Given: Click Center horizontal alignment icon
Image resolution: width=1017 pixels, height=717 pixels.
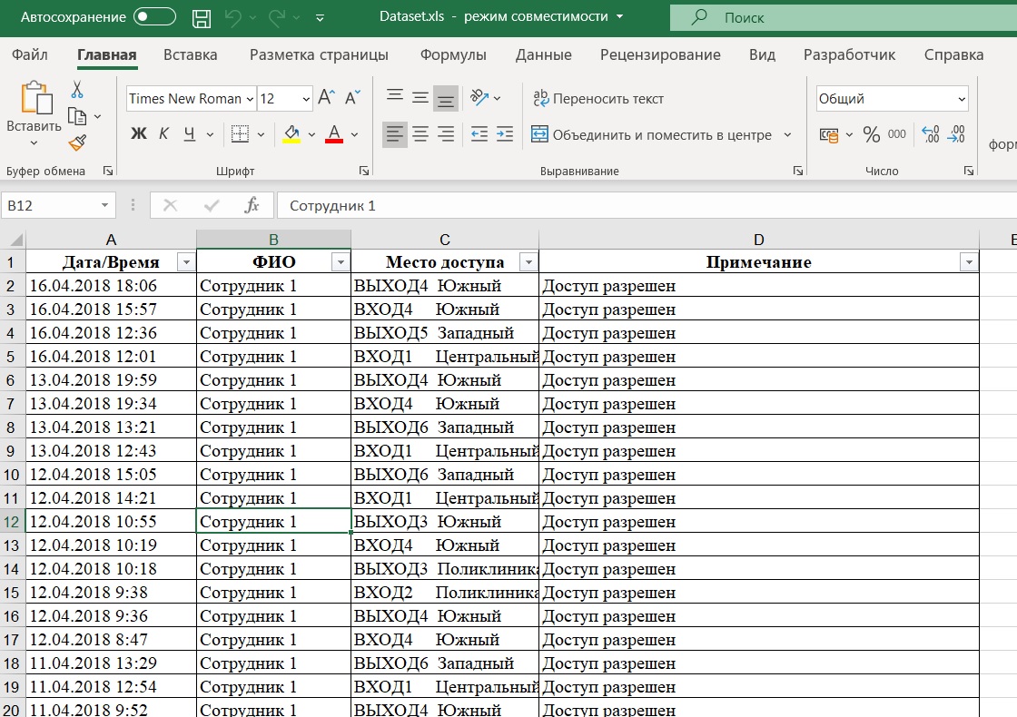Looking at the screenshot, I should 420,134.
